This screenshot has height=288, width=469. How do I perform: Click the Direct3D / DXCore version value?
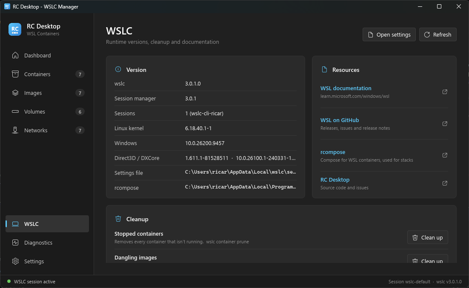point(240,158)
